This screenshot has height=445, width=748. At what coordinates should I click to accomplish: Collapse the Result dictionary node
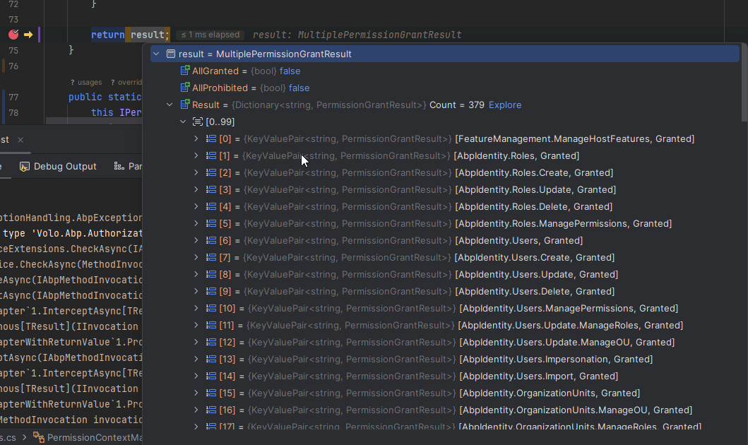[x=170, y=105]
